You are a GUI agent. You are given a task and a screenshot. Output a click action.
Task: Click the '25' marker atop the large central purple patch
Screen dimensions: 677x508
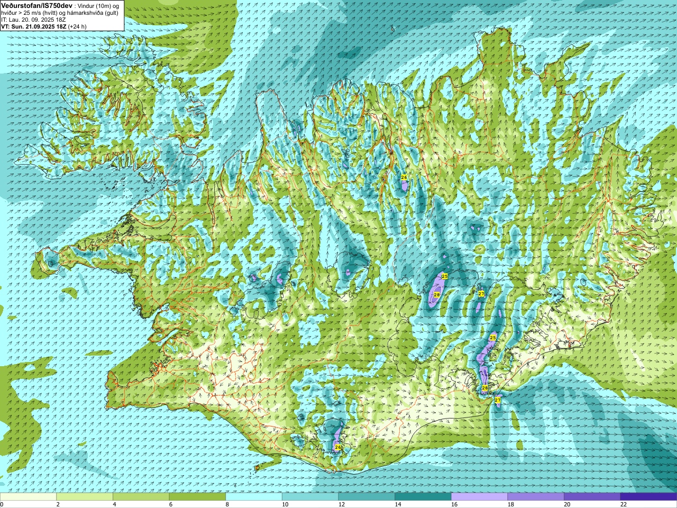445,276
